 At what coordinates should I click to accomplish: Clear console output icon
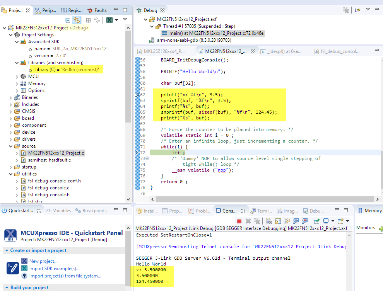(x=269, y=221)
